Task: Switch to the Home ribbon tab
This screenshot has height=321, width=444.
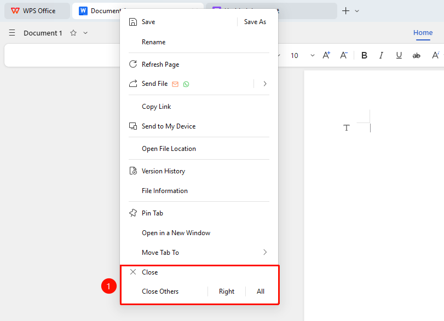Action: [423, 32]
